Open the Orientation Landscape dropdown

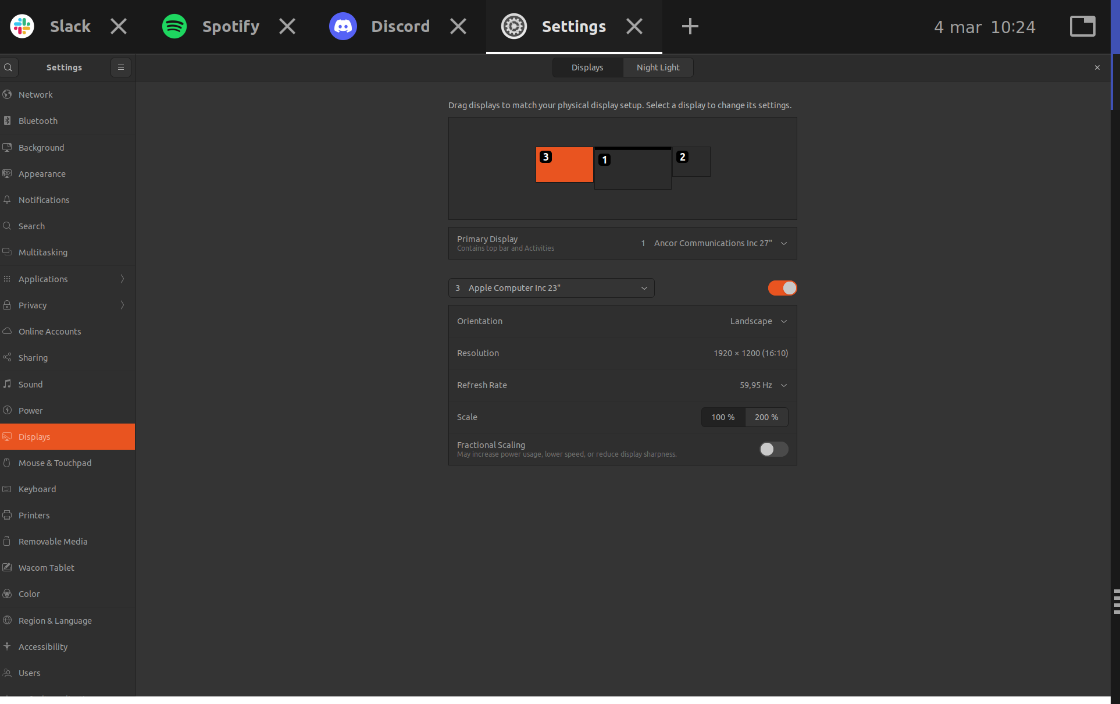pyautogui.click(x=758, y=321)
